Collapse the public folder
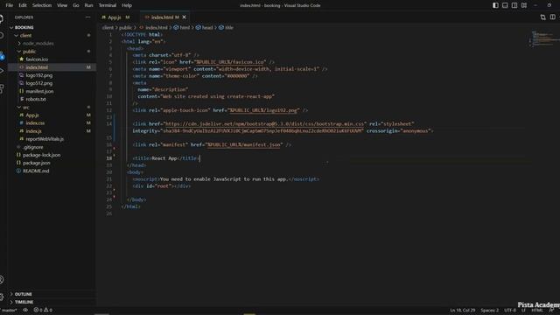The width and height of the screenshot is (560, 315). [29, 52]
